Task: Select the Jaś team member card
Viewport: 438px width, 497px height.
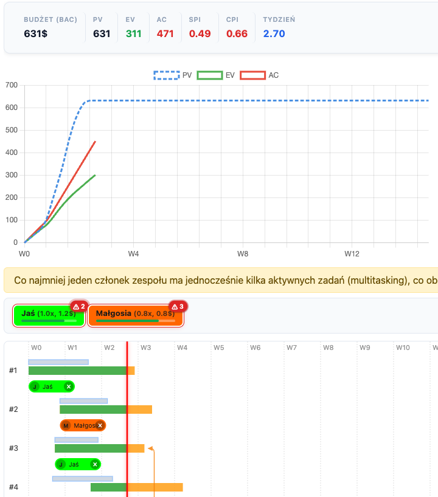Action: click(49, 315)
